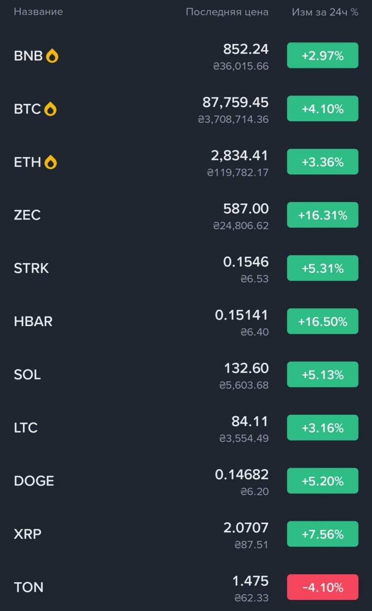The height and width of the screenshot is (611, 372).
Task: Tap the ETH price 2,834.41
Action: (x=239, y=156)
